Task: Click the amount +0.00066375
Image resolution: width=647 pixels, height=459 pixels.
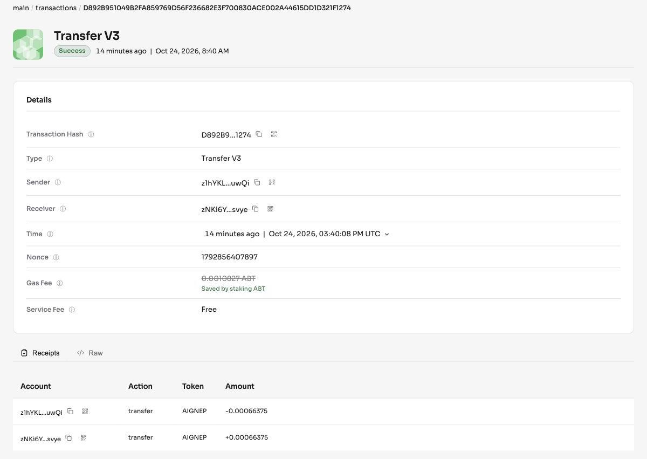Action: [x=246, y=437]
